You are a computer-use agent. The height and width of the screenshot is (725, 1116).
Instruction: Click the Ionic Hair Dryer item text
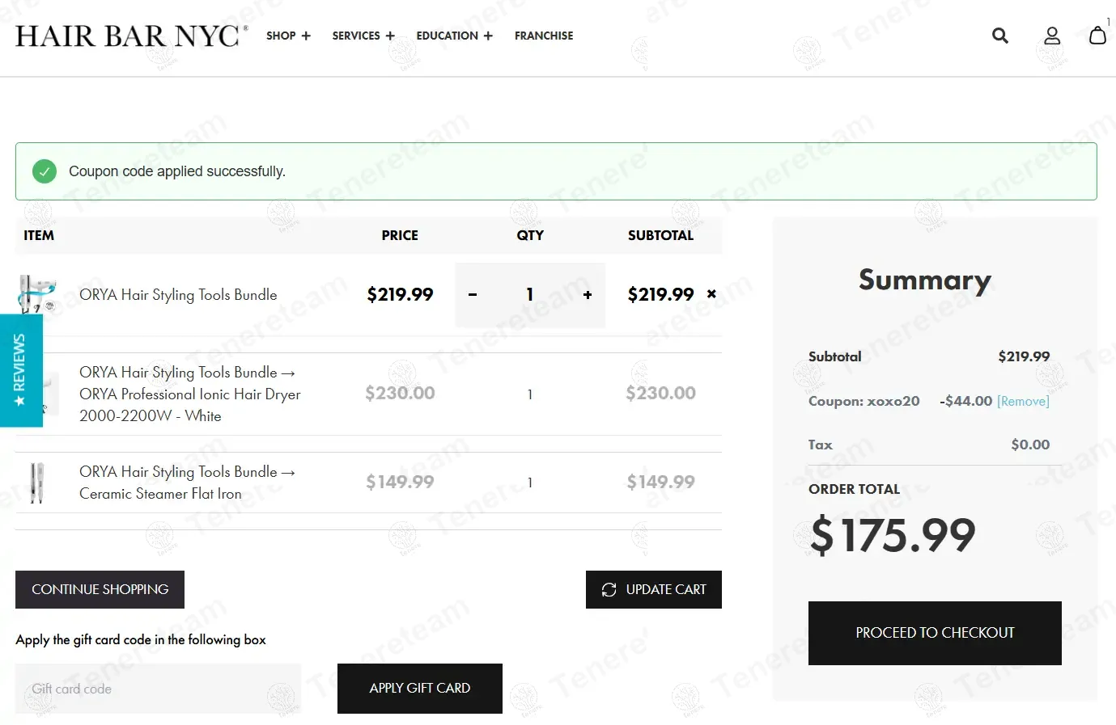[x=190, y=394]
